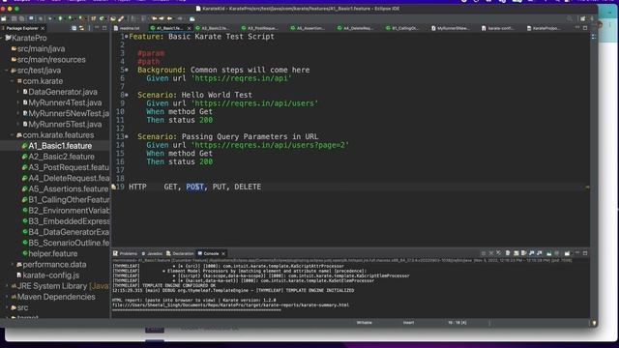Toggle Insert mode in status bar
The height and width of the screenshot is (348, 619).
pyautogui.click(x=408, y=323)
